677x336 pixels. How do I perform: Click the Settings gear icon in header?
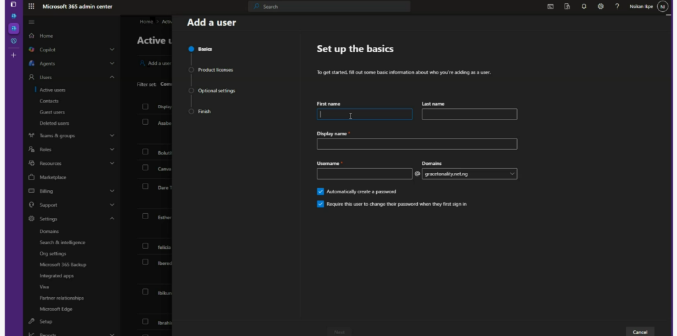pos(600,7)
